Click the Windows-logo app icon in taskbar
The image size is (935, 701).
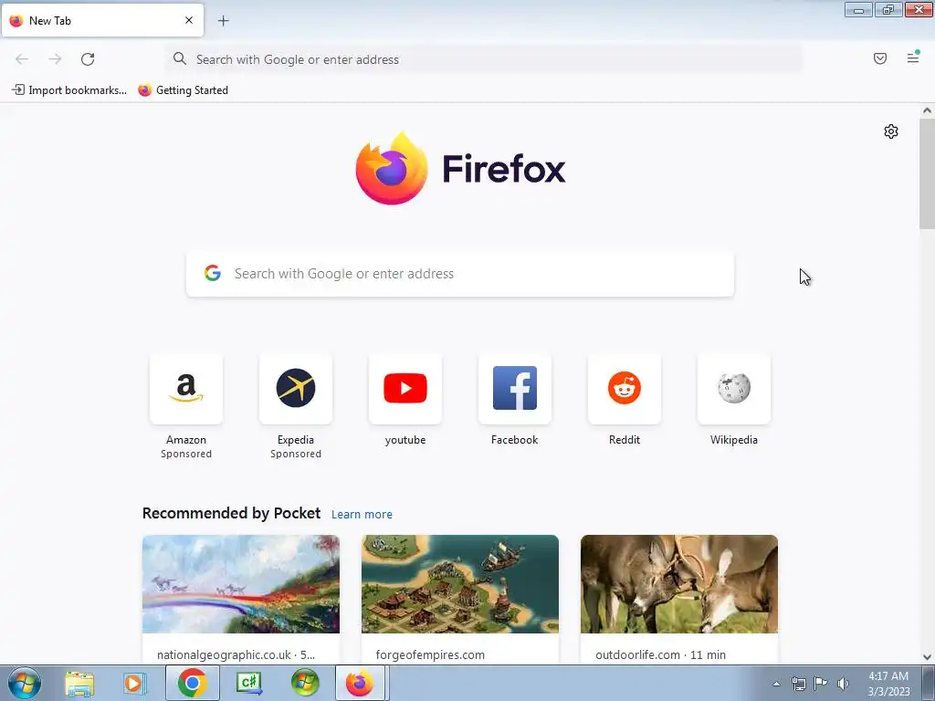(305, 683)
